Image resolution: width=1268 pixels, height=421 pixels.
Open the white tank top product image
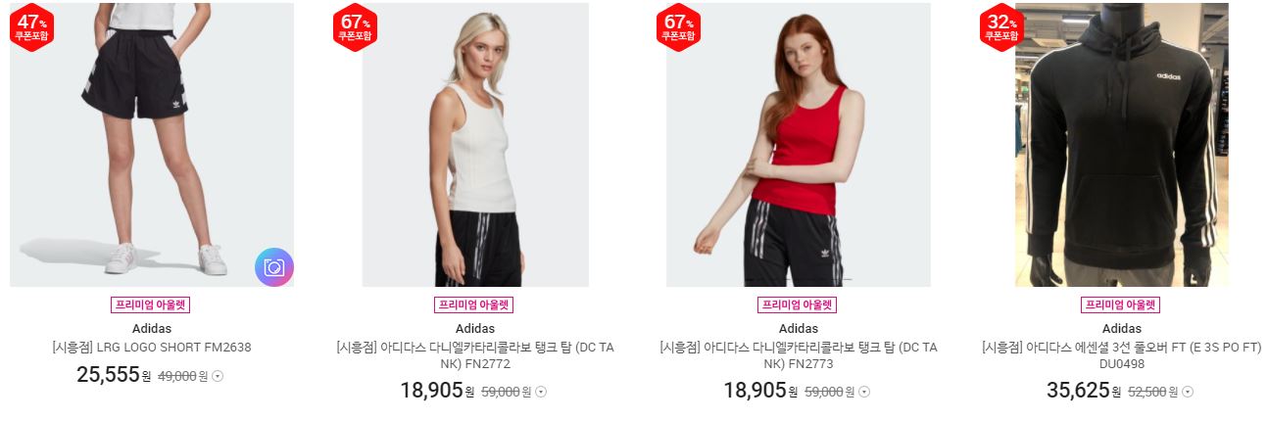[475, 145]
